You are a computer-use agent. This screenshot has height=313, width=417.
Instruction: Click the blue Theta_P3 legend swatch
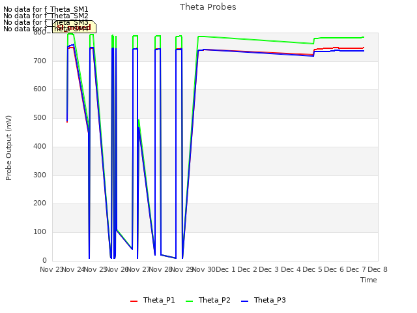[244, 301]
